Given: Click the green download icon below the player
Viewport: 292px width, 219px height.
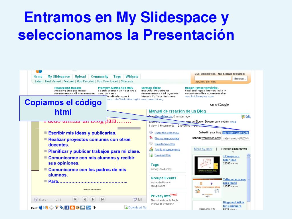Looking at the screenshot, I should [x=126, y=208].
